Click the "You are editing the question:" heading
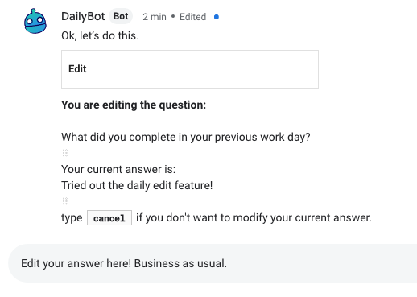This screenshot has height=297, width=417. tap(134, 105)
